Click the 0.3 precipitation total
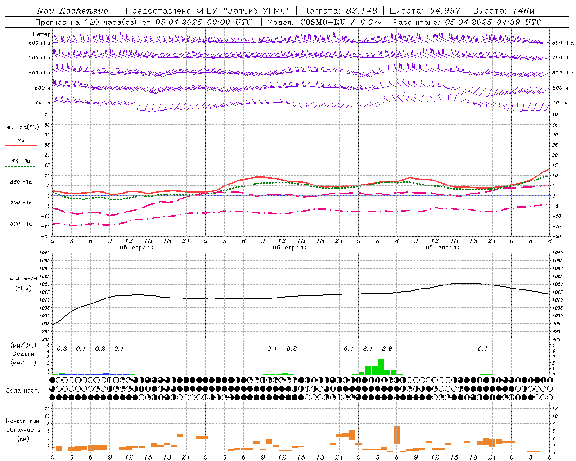 [62, 349]
